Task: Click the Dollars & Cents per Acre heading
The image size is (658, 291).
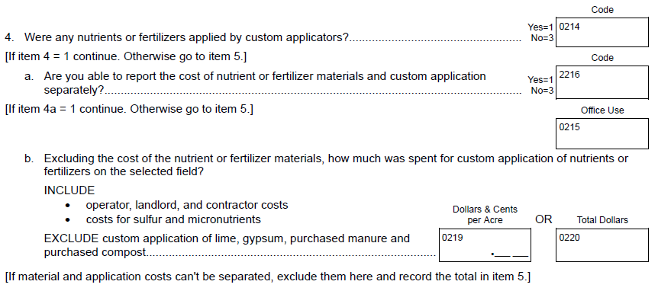Action: 485,215
